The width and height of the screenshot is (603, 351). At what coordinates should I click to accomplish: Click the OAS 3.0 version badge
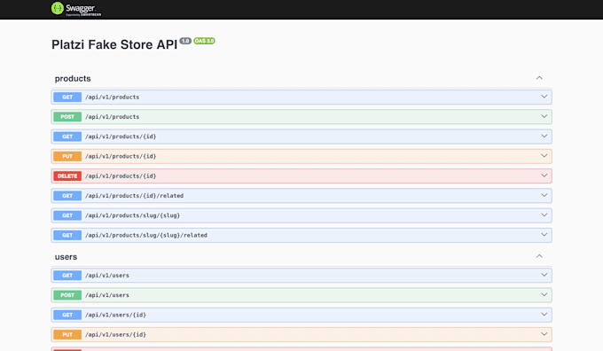tap(204, 41)
